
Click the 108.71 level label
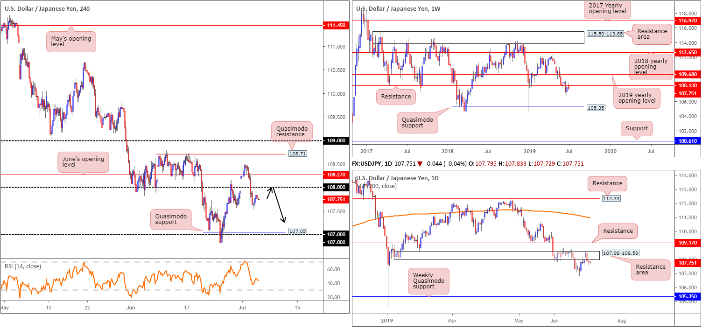[x=297, y=154]
